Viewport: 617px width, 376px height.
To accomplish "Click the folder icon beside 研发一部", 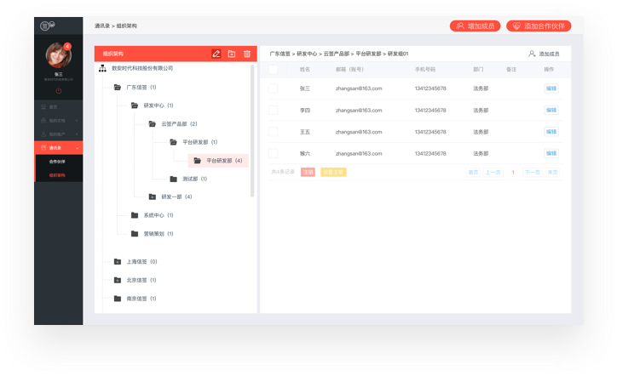I will pos(153,197).
